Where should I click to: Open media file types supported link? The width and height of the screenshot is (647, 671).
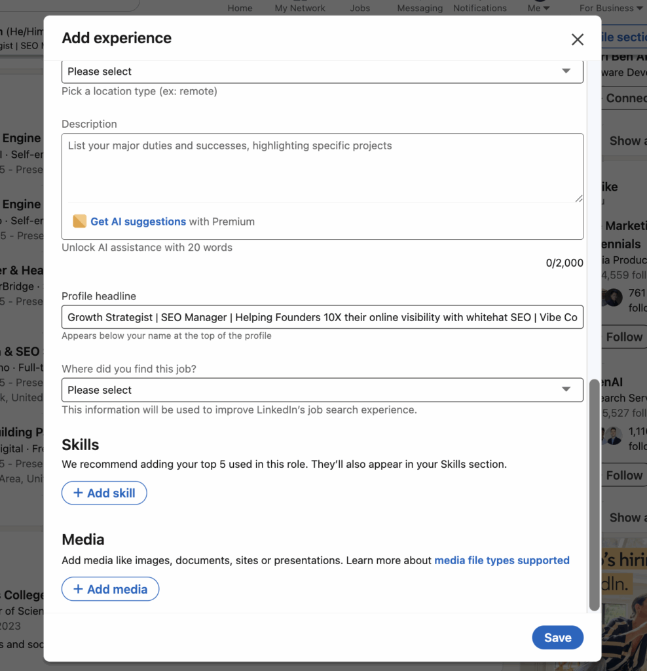502,560
